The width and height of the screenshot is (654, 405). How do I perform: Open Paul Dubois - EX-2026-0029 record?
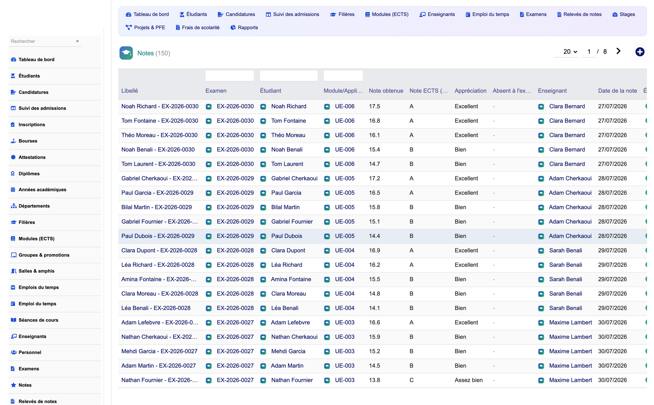click(158, 236)
